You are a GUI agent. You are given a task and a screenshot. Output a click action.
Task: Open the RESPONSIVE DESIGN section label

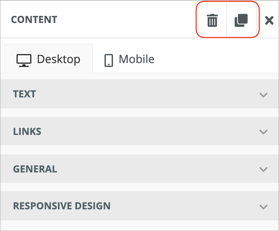pos(61,206)
